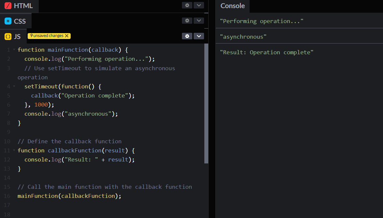383x218 pixels.
Task: Click console.log("Result: " + result) line
Action: tap(79, 160)
